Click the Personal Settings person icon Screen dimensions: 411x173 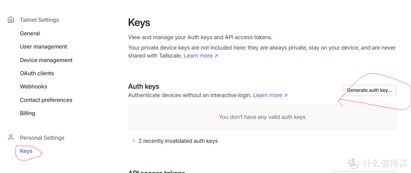point(11,137)
